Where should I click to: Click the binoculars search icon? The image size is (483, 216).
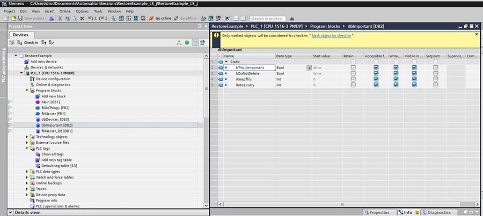pyautogui.click(x=291, y=18)
